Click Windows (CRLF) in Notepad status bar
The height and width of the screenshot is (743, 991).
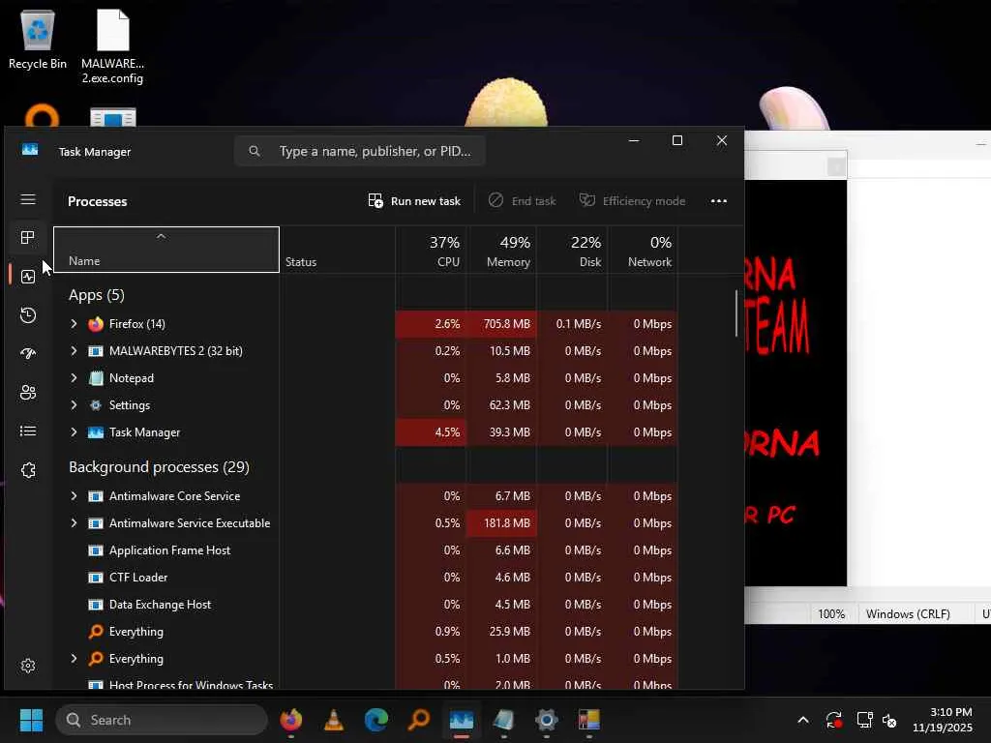tap(908, 614)
